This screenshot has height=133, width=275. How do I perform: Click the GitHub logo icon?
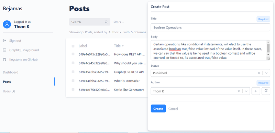(x=4, y=59)
